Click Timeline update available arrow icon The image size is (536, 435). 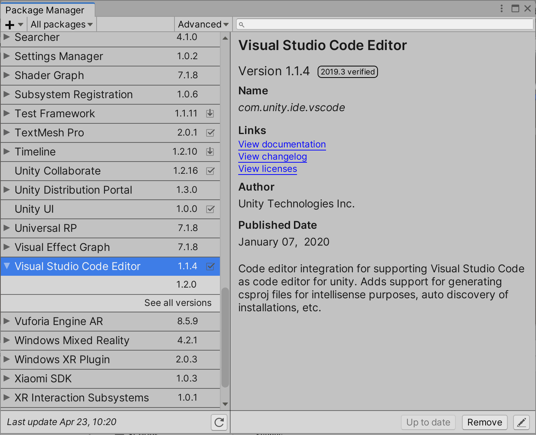(x=210, y=152)
